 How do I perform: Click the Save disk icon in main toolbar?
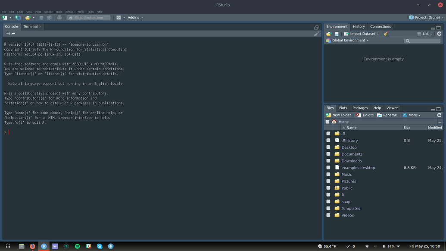pos(41,18)
